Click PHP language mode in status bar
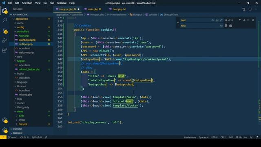261x147 pixels. coord(230,137)
